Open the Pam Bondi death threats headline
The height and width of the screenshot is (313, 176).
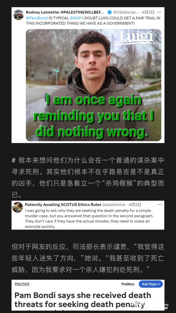point(83,300)
